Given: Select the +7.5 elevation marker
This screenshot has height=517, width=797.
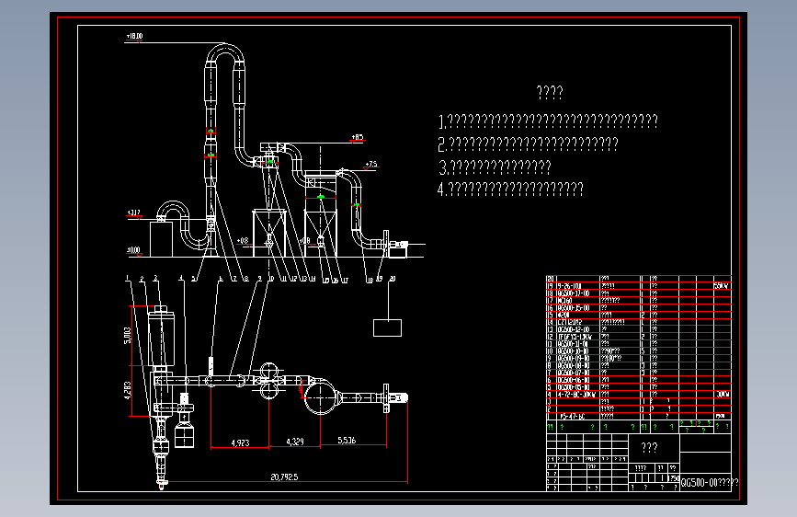Looking at the screenshot, I should coord(371,164).
